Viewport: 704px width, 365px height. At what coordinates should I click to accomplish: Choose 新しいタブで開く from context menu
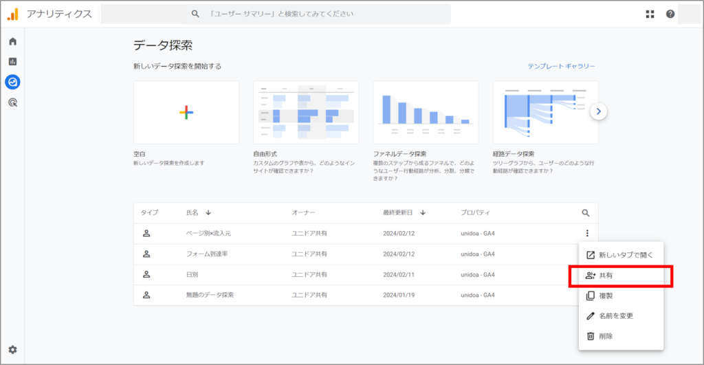click(x=621, y=255)
